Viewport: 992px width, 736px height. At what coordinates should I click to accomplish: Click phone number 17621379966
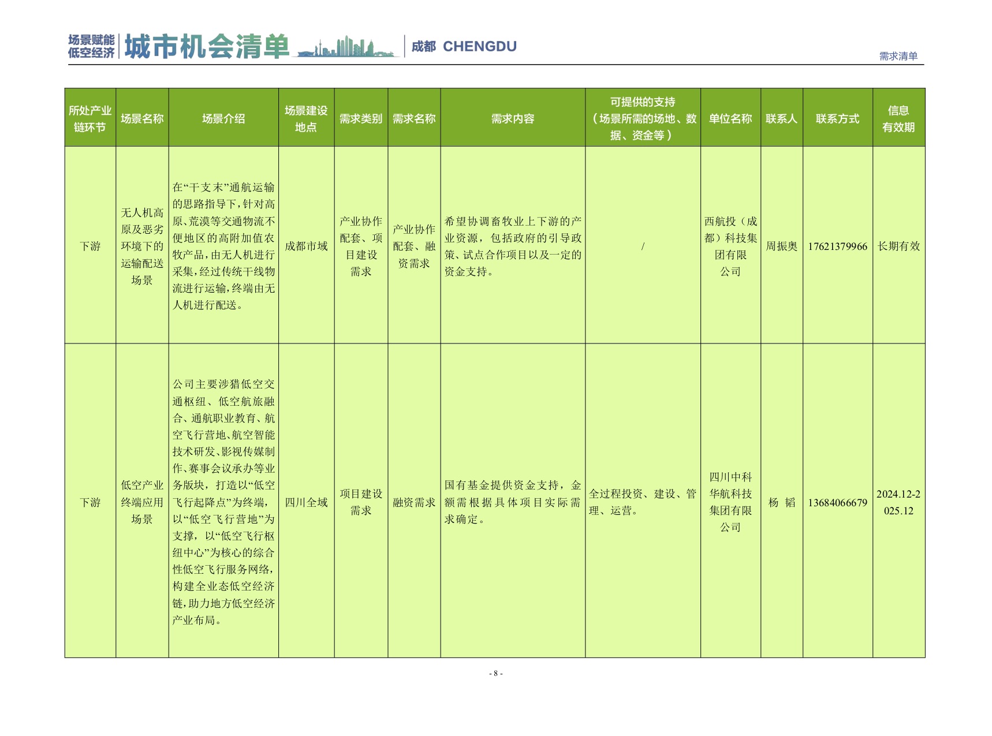(837, 246)
